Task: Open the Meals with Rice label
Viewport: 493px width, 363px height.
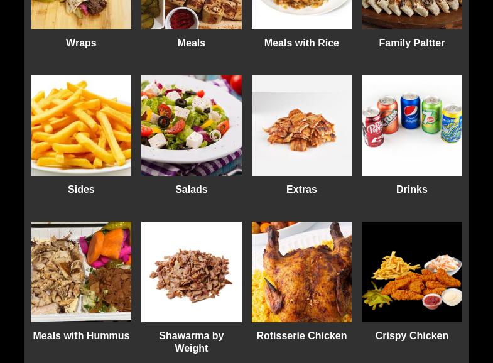Action: 301,43
